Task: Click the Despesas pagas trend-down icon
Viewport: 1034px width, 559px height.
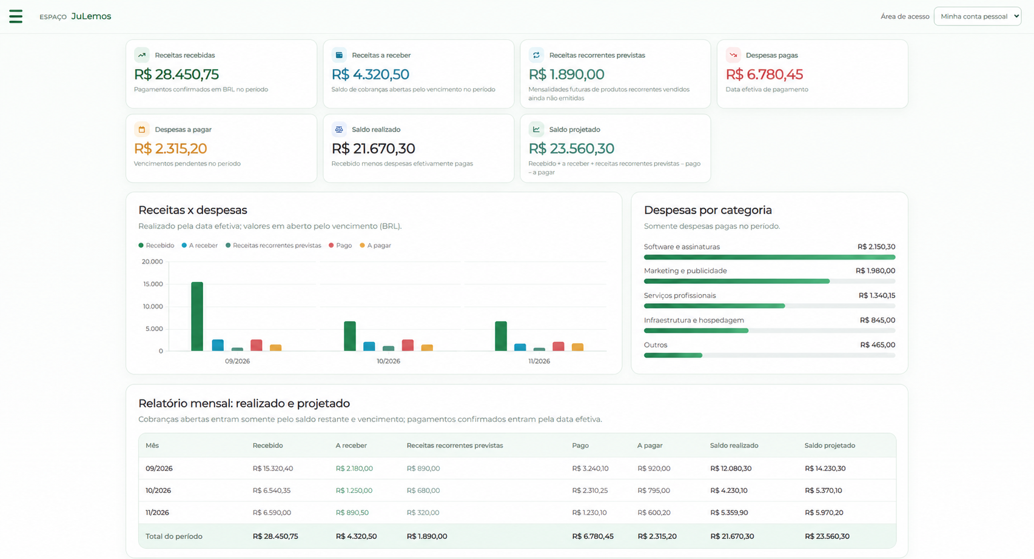Action: pos(733,55)
